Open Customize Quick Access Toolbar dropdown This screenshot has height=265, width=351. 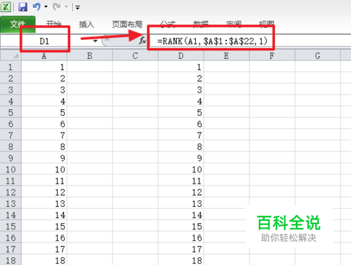[x=77, y=8]
